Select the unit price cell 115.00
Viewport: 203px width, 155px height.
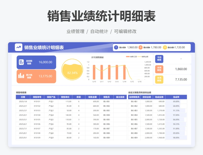coord(65,102)
